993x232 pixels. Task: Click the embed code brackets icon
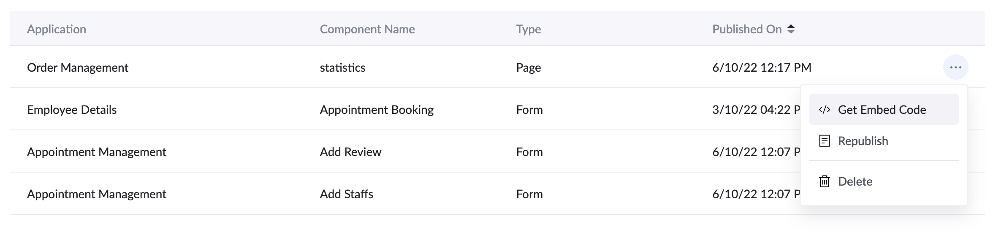coord(824,110)
